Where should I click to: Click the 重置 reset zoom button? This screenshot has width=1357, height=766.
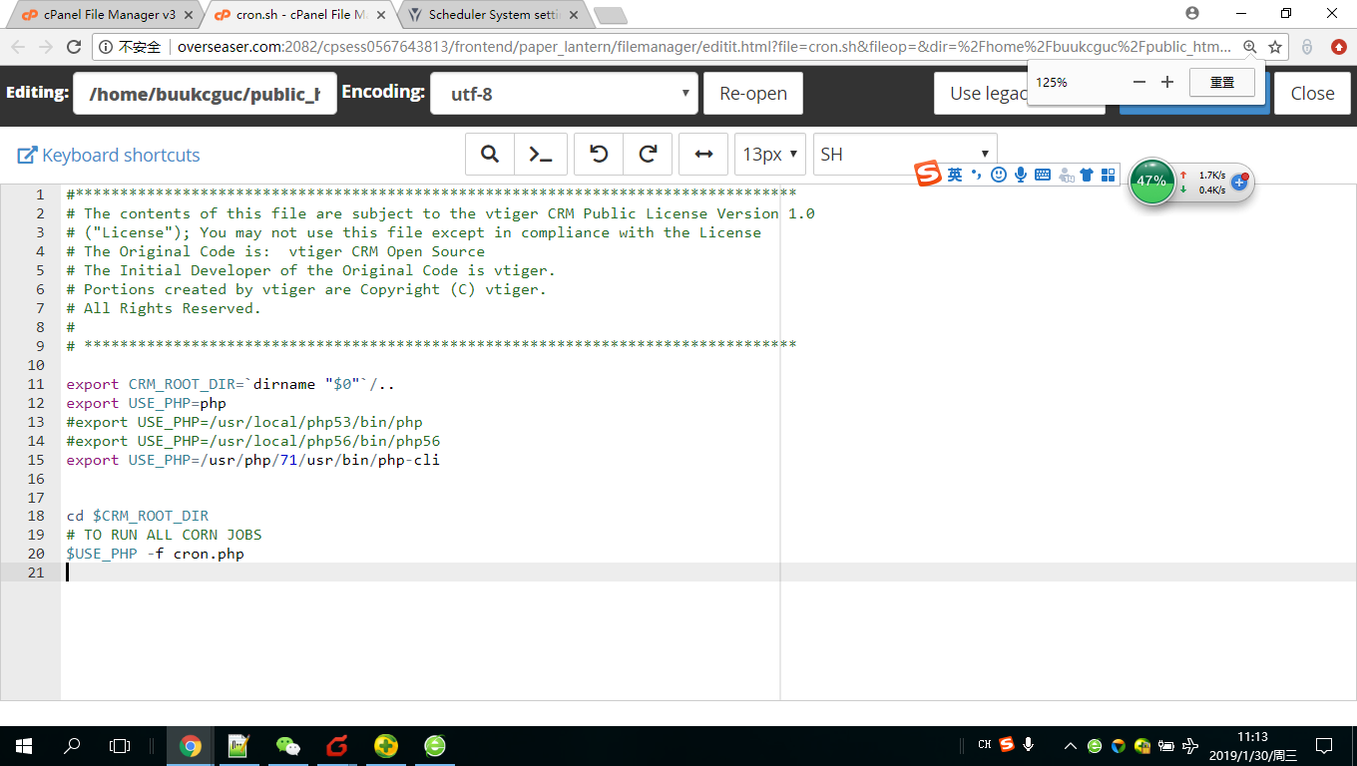[1222, 82]
